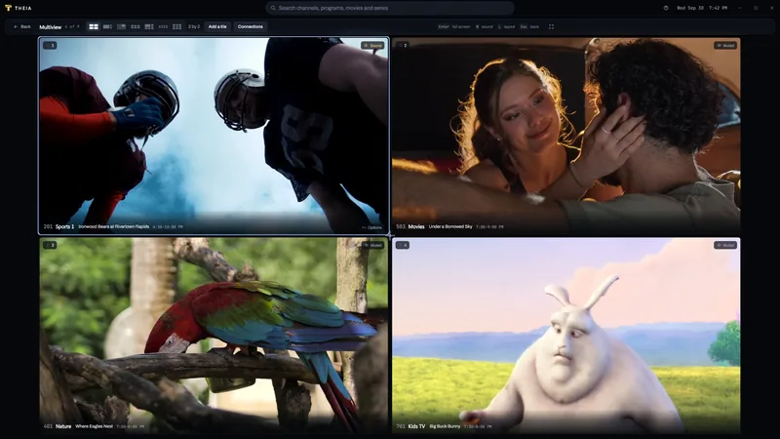Screen dimensions: 780x439
Task: Click the Multiview heading
Action: [51, 27]
